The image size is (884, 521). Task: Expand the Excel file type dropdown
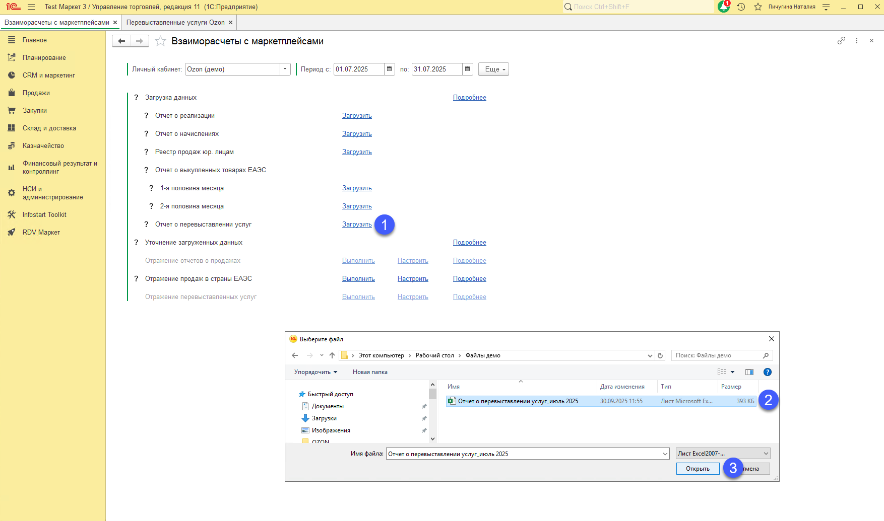(x=766, y=454)
